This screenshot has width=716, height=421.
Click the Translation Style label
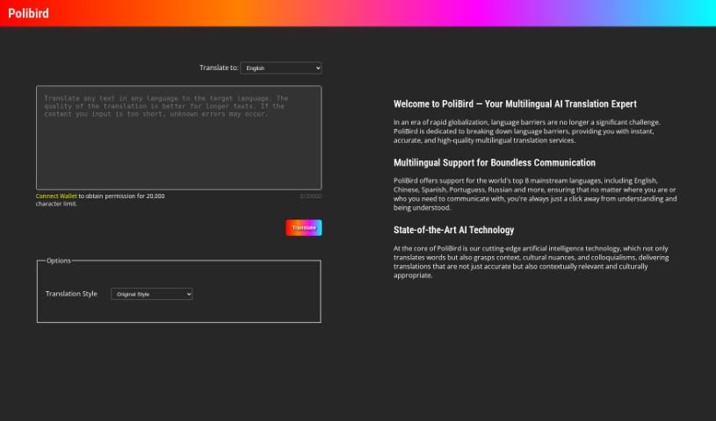pyautogui.click(x=71, y=294)
